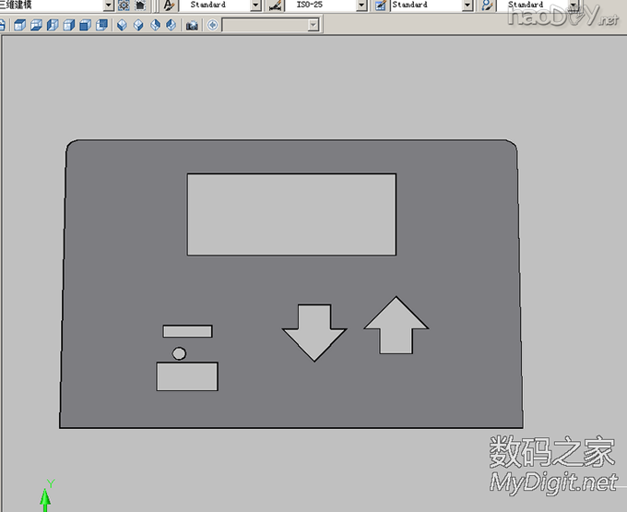This screenshot has width=627, height=512.
Task: Expand the ISO-25 dimension style dropdown
Action: pyautogui.click(x=361, y=6)
